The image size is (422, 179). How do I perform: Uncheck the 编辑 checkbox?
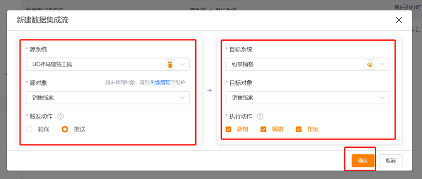click(263, 129)
